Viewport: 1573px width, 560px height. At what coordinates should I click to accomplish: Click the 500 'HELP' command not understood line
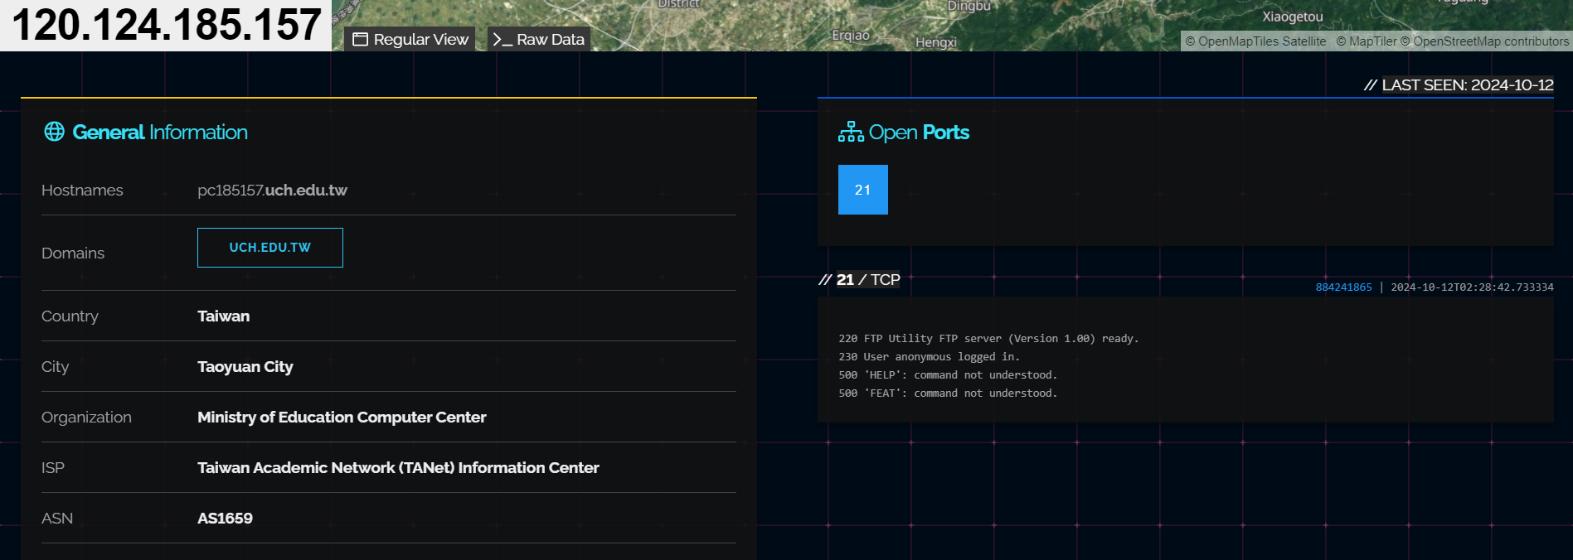(948, 375)
